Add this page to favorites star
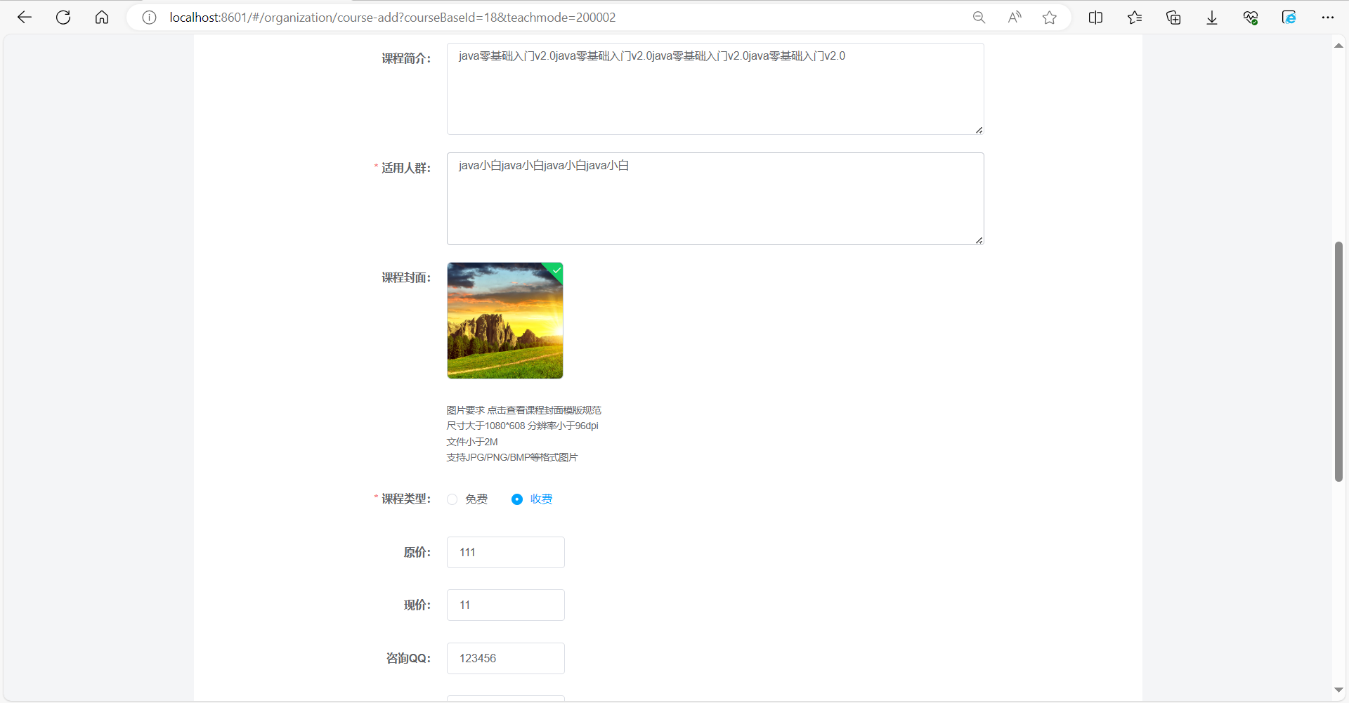Image resolution: width=1349 pixels, height=703 pixels. tap(1050, 18)
